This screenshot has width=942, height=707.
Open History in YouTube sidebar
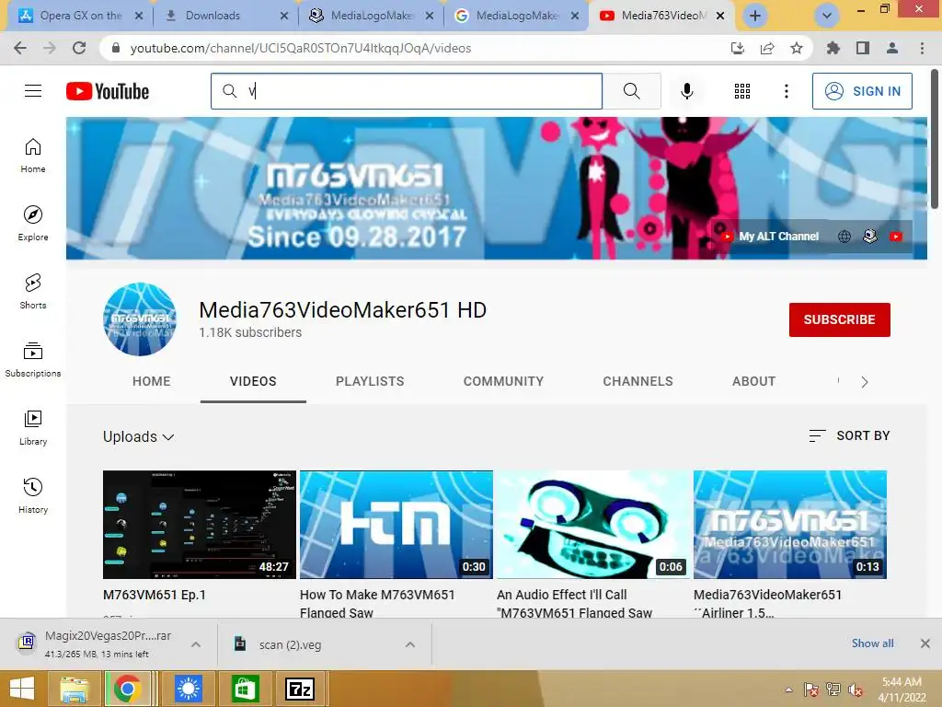33,496
